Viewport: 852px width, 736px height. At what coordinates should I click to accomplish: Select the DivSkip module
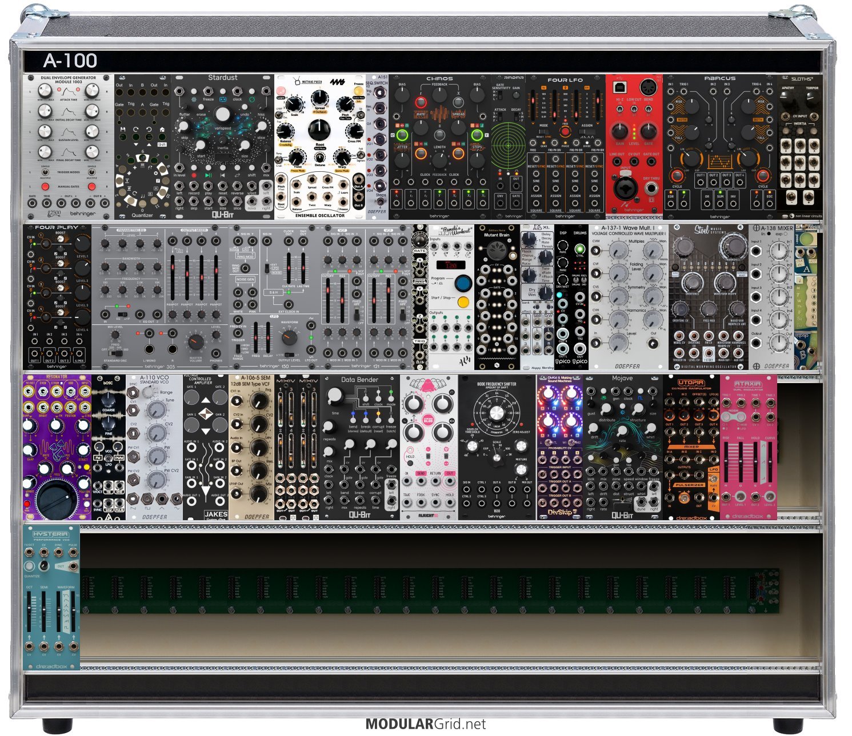click(560, 447)
